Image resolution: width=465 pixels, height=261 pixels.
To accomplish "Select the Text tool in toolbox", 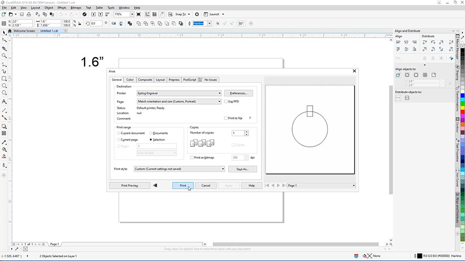I will coord(4,102).
